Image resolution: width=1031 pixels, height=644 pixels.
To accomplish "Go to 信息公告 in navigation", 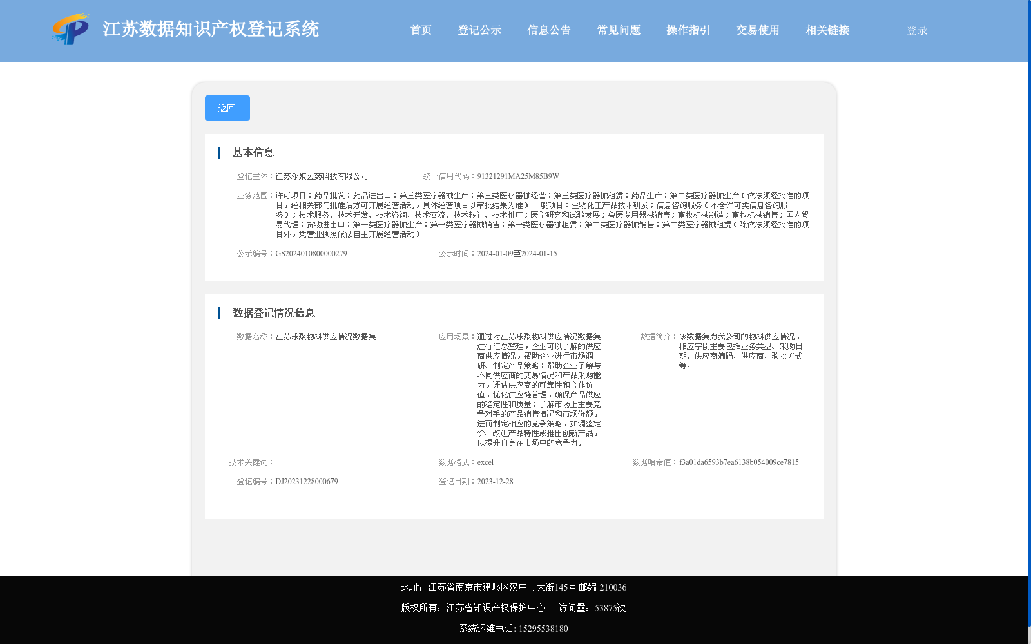I will click(549, 30).
